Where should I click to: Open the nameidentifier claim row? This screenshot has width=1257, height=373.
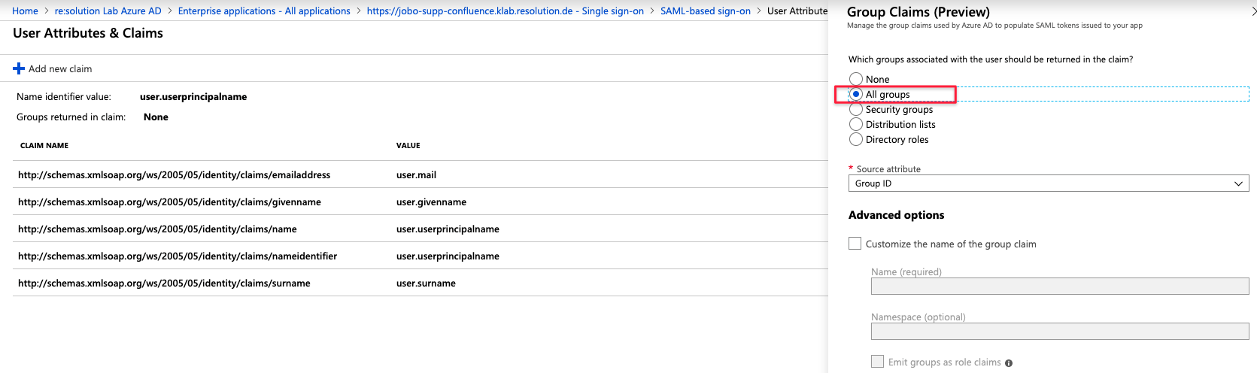(178, 256)
